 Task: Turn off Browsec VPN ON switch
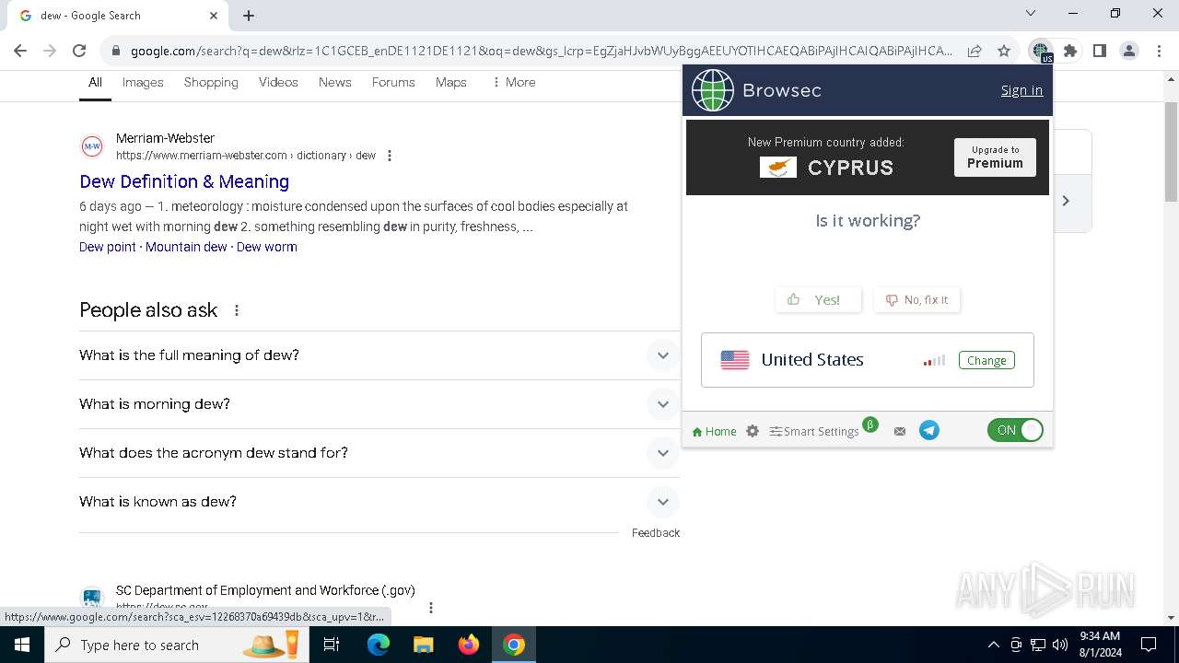click(1015, 430)
